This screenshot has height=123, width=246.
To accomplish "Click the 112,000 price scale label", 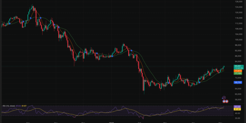I will [x=239, y=23].
